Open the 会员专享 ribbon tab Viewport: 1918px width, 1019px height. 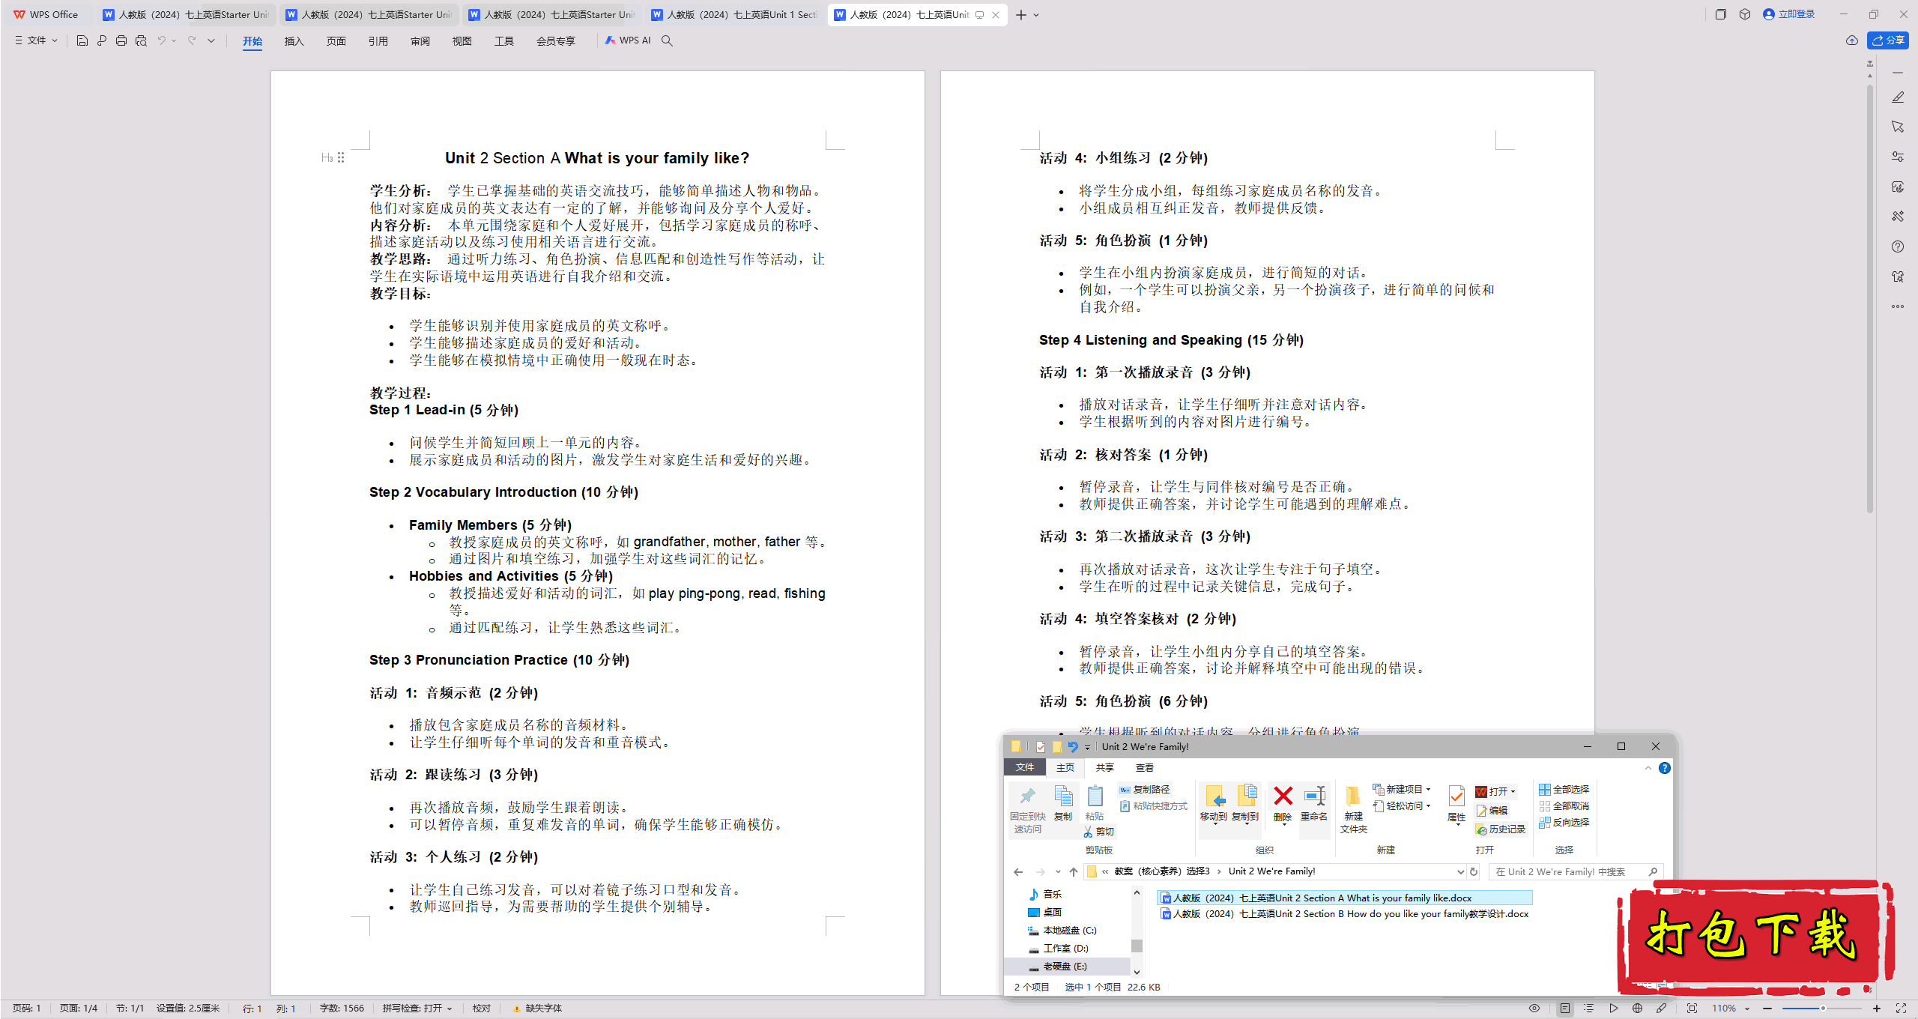[555, 41]
